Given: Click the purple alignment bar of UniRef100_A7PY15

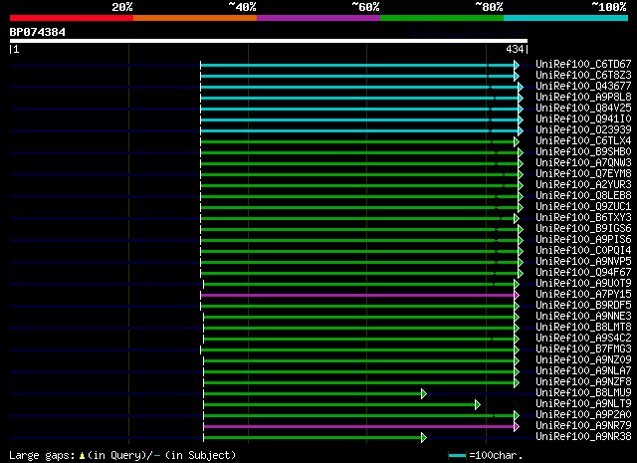Looking at the screenshot, I should (x=357, y=296).
